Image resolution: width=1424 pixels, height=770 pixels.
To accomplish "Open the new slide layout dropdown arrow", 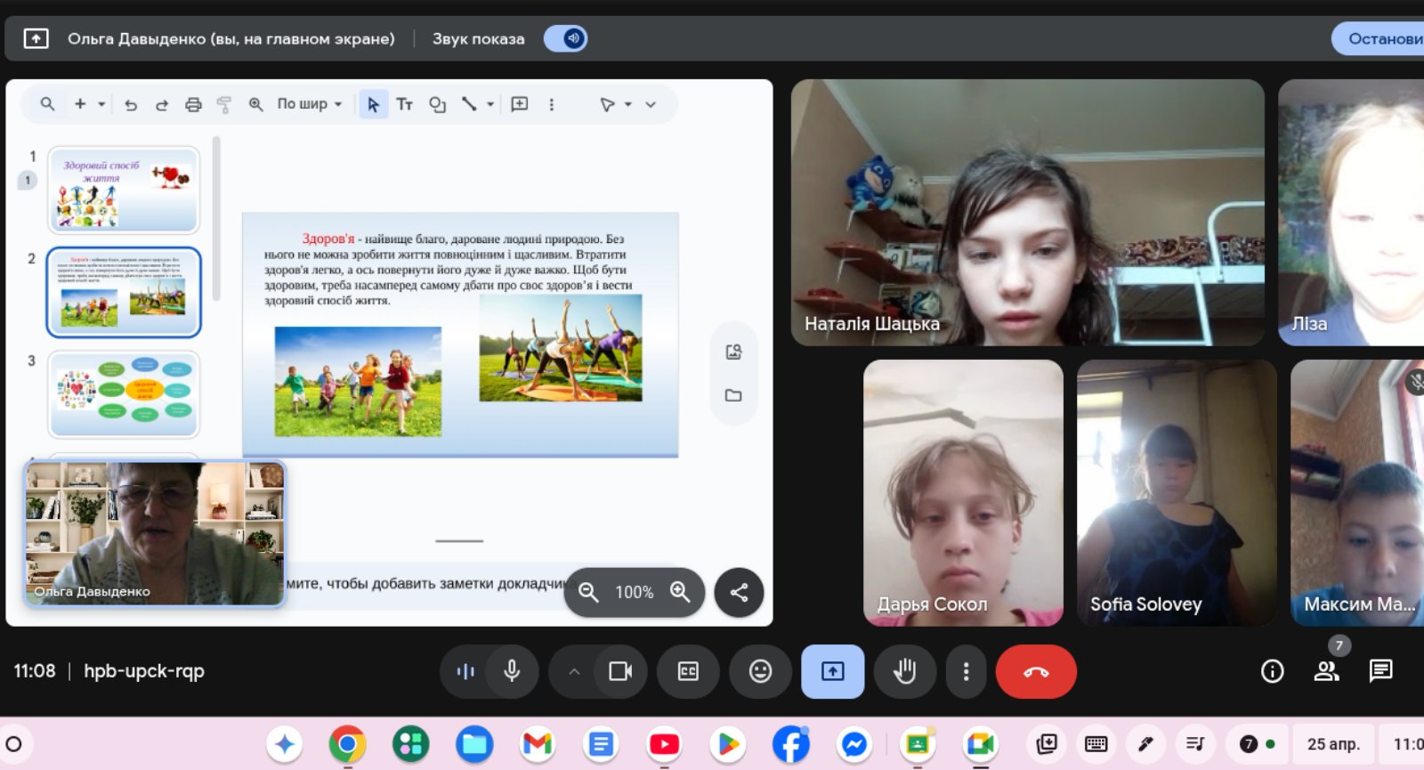I will tap(101, 104).
